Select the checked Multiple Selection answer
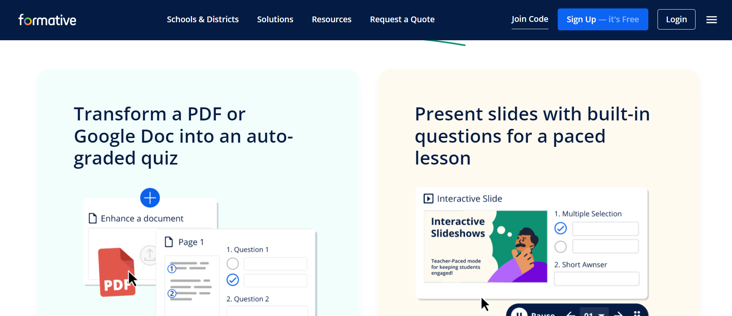 tap(560, 228)
